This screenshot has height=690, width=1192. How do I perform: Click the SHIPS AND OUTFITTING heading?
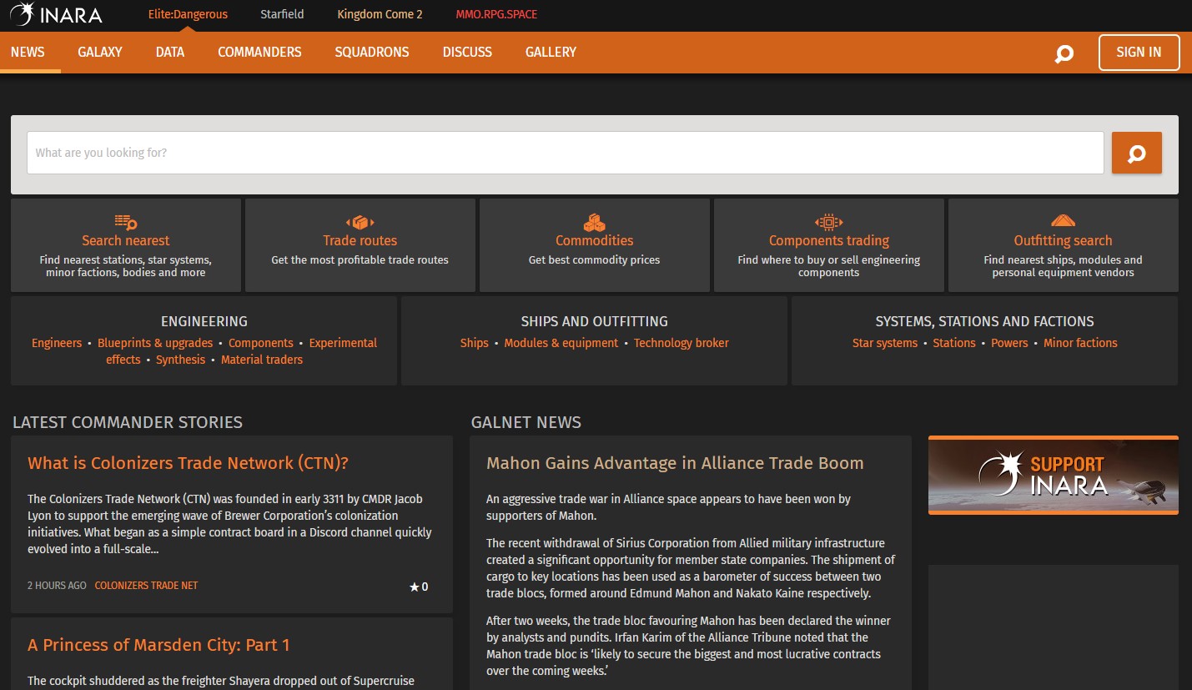[x=595, y=321]
